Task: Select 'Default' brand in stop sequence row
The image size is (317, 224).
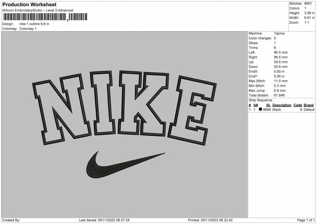Action: click(309, 109)
